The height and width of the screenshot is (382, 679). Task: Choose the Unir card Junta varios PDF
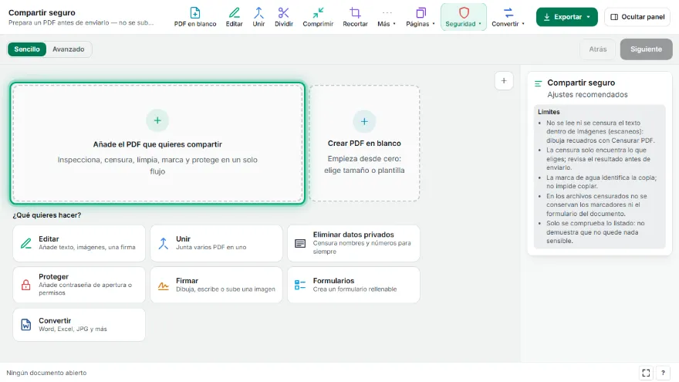216,243
